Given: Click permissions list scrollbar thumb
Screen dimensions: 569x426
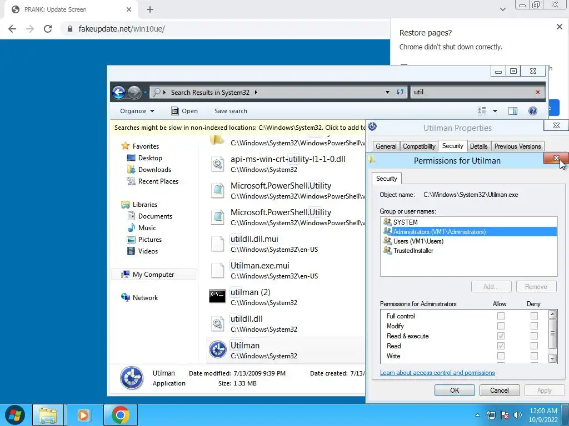Looking at the screenshot, I should point(552,333).
